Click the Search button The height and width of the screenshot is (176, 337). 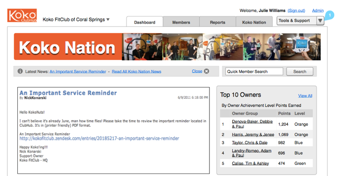pos(300,71)
